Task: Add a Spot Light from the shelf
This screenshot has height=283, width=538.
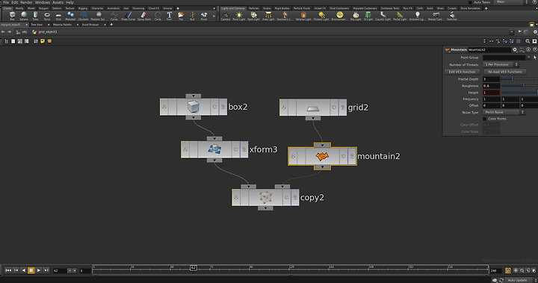Action: click(253, 16)
